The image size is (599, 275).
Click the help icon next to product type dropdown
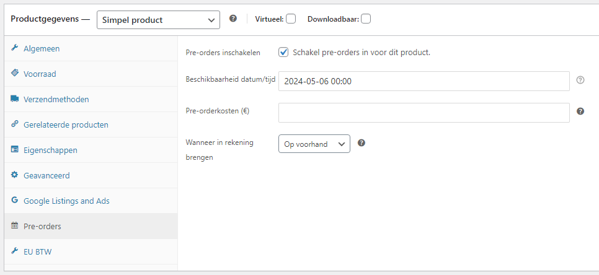coord(233,19)
